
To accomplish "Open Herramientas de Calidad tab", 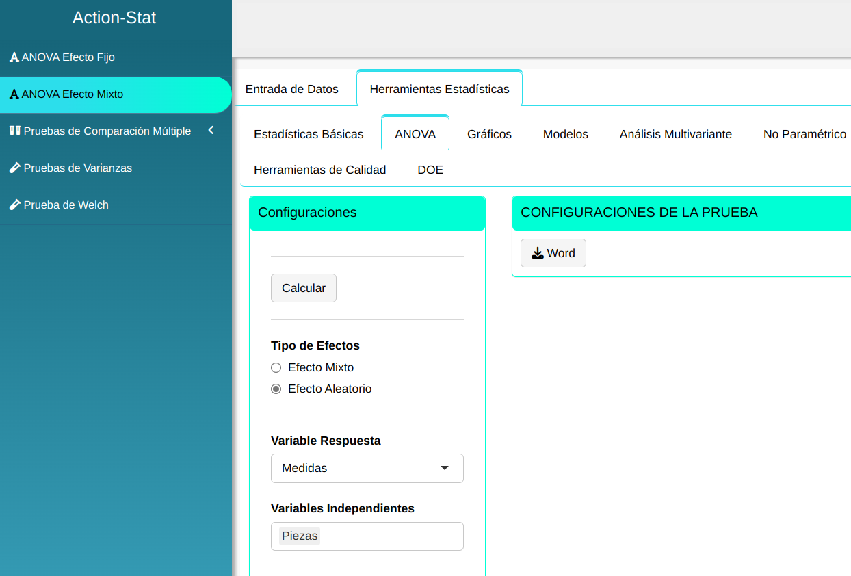I will (319, 170).
